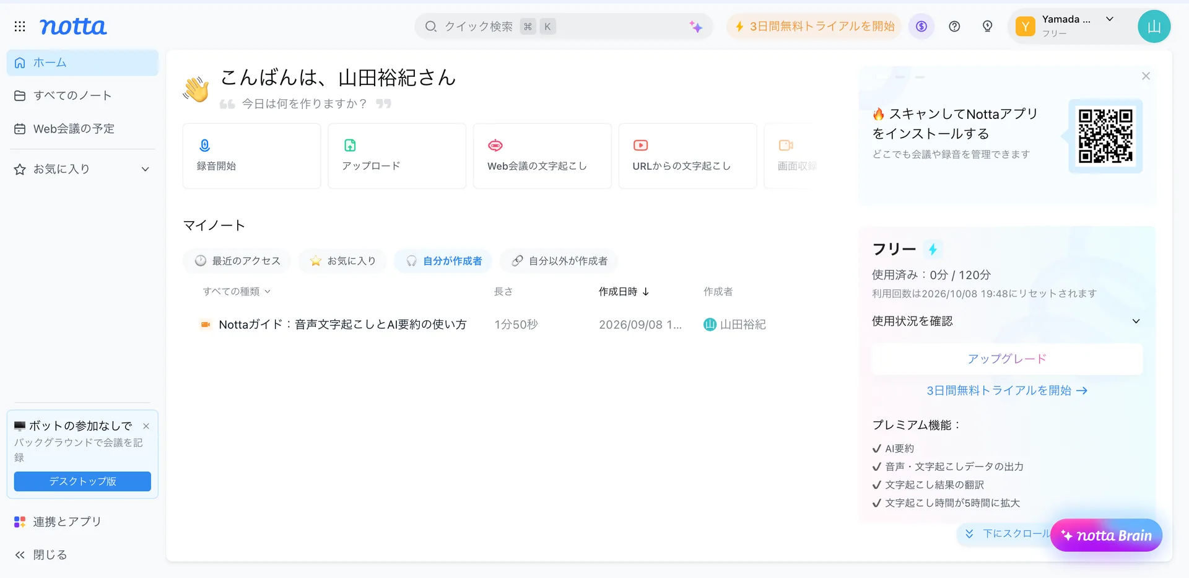This screenshot has width=1189, height=578.
Task: Open the すべての種類 type dropdown
Action: [x=237, y=292]
